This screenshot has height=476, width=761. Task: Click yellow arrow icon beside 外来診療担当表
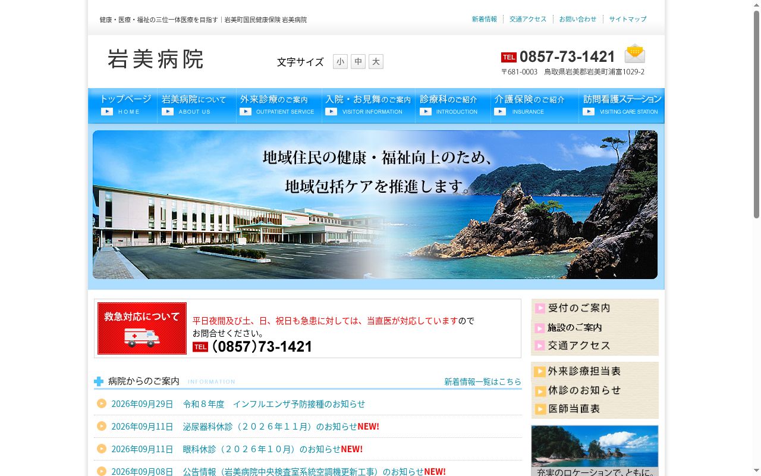pos(540,372)
